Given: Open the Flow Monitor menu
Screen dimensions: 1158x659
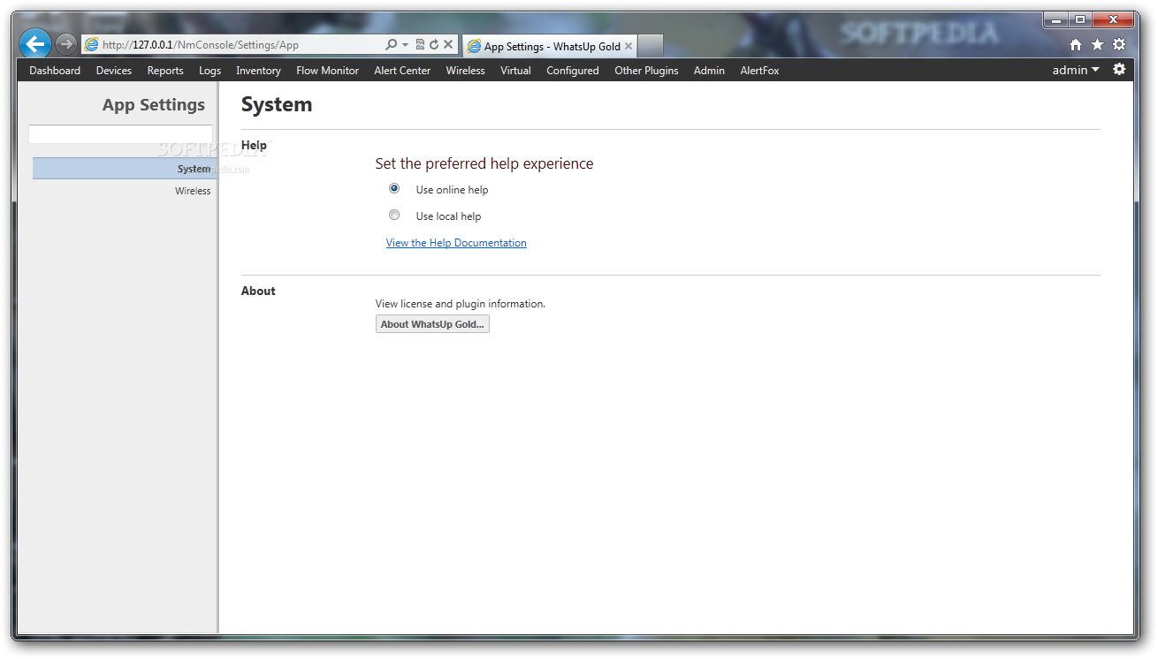Looking at the screenshot, I should pos(328,71).
